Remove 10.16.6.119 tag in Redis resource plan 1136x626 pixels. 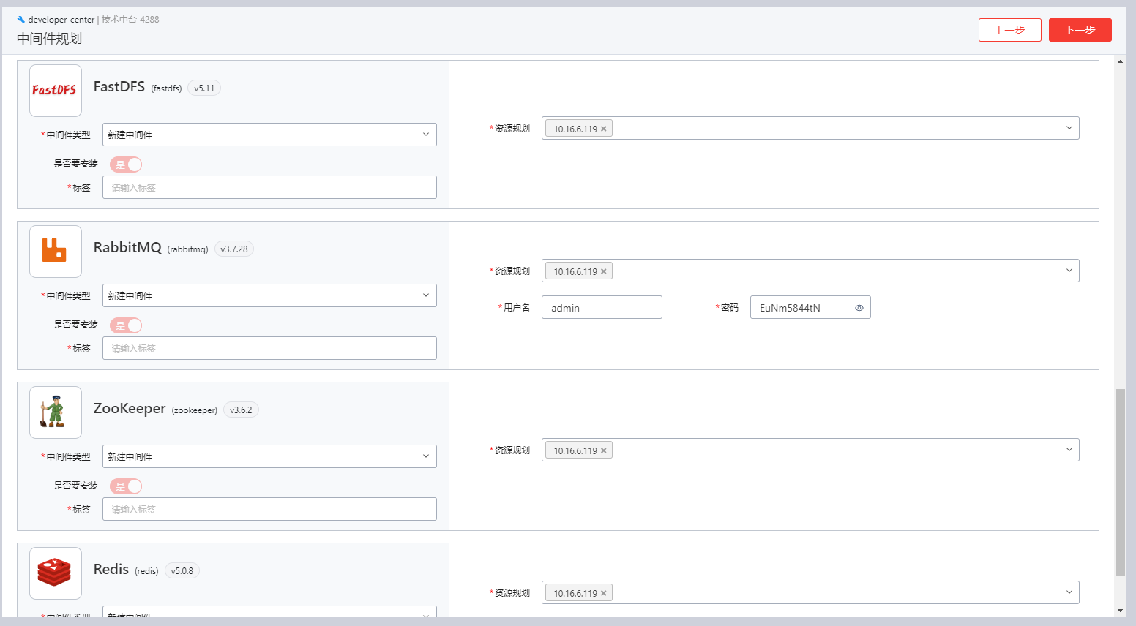click(604, 593)
